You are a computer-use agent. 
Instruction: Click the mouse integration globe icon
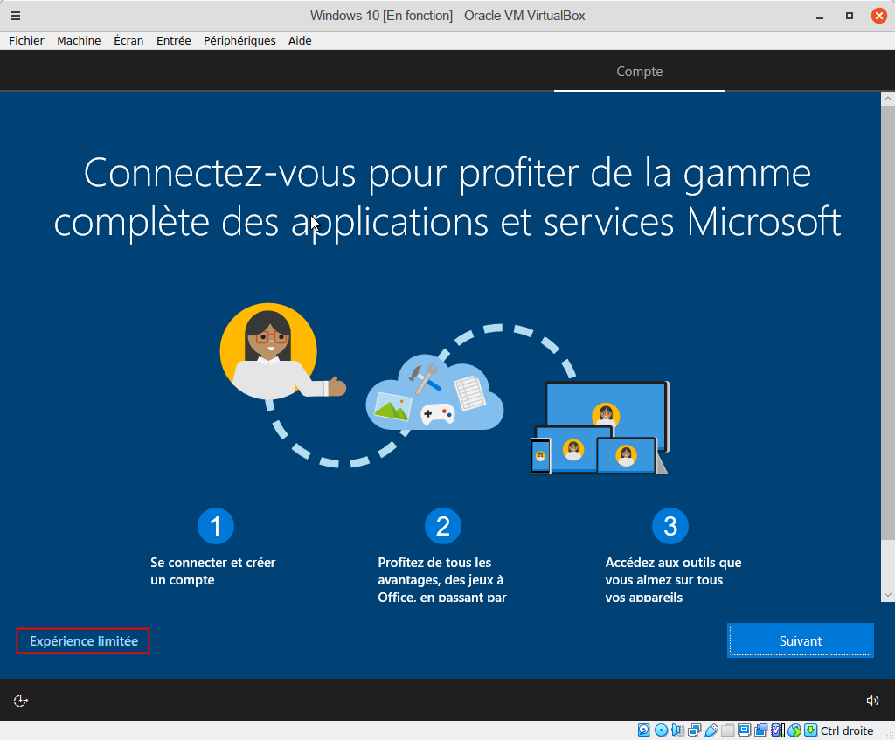point(794,730)
